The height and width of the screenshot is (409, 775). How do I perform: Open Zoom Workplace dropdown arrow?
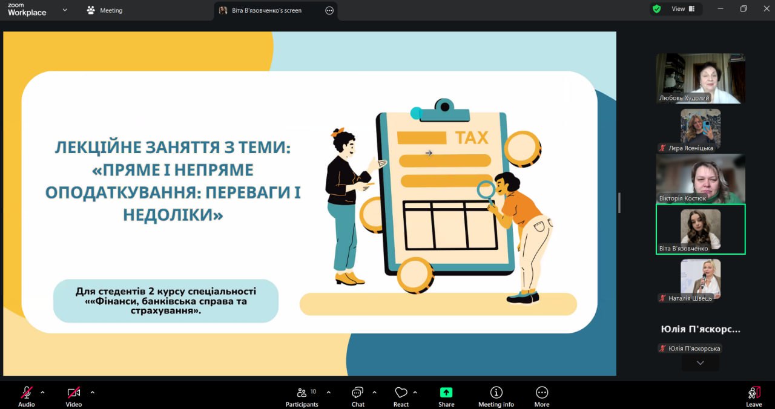pyautogui.click(x=65, y=10)
